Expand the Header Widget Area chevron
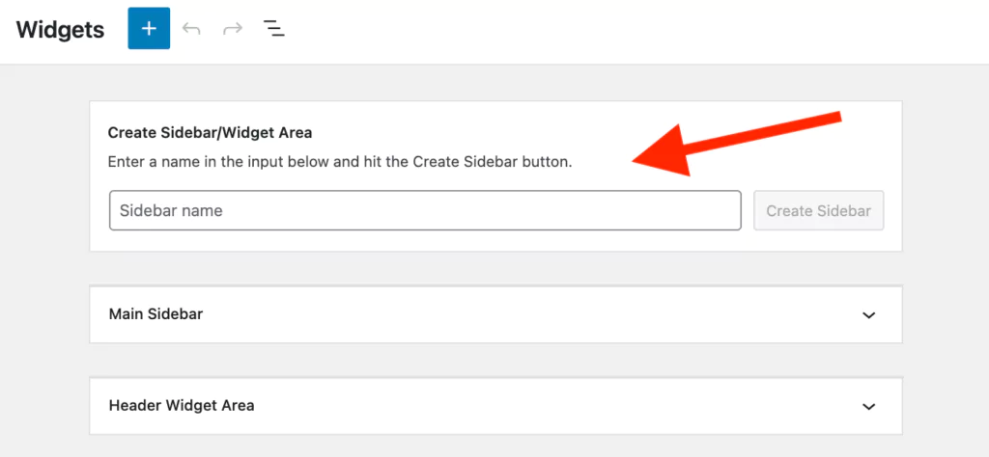989x457 pixels. 869,406
